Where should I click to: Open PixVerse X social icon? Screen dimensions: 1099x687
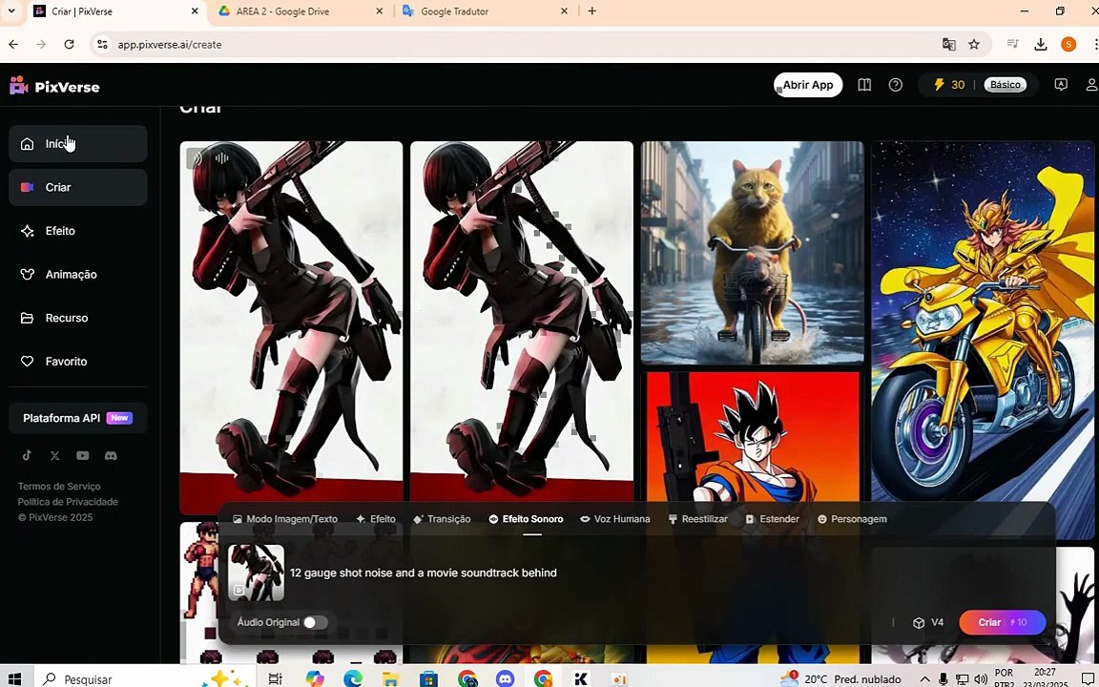54,456
